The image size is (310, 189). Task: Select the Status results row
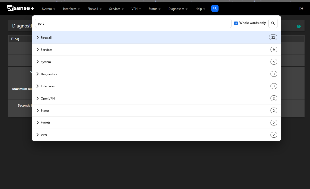pyautogui.click(x=156, y=111)
